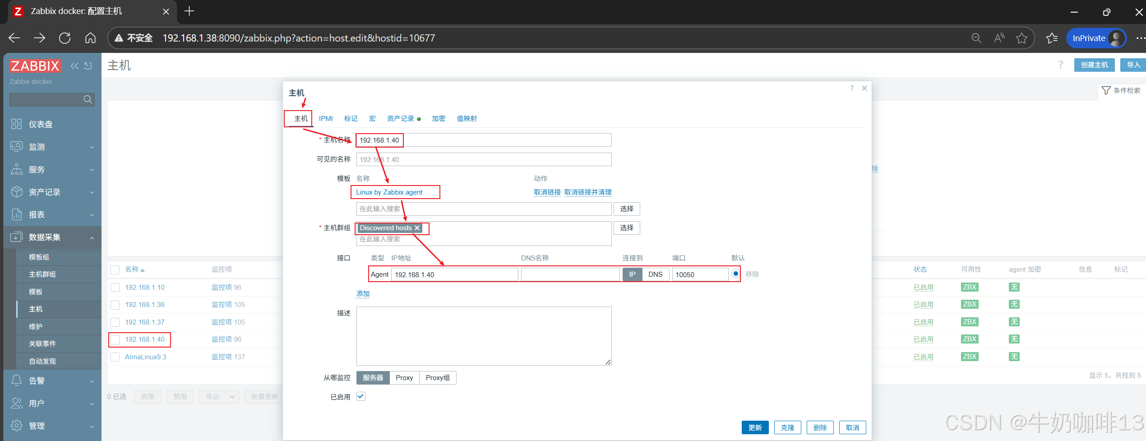Check the AlmaLinux9.3 host row checkbox
This screenshot has width=1146, height=441.
click(115, 357)
